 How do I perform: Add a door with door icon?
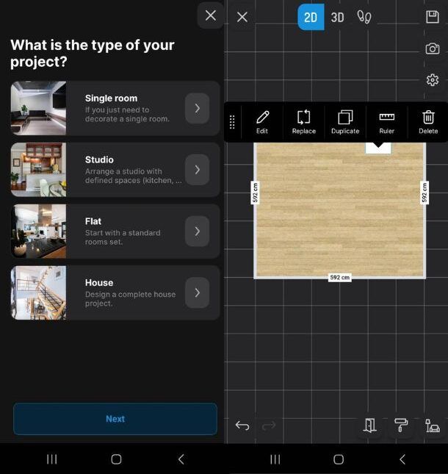[x=369, y=425]
